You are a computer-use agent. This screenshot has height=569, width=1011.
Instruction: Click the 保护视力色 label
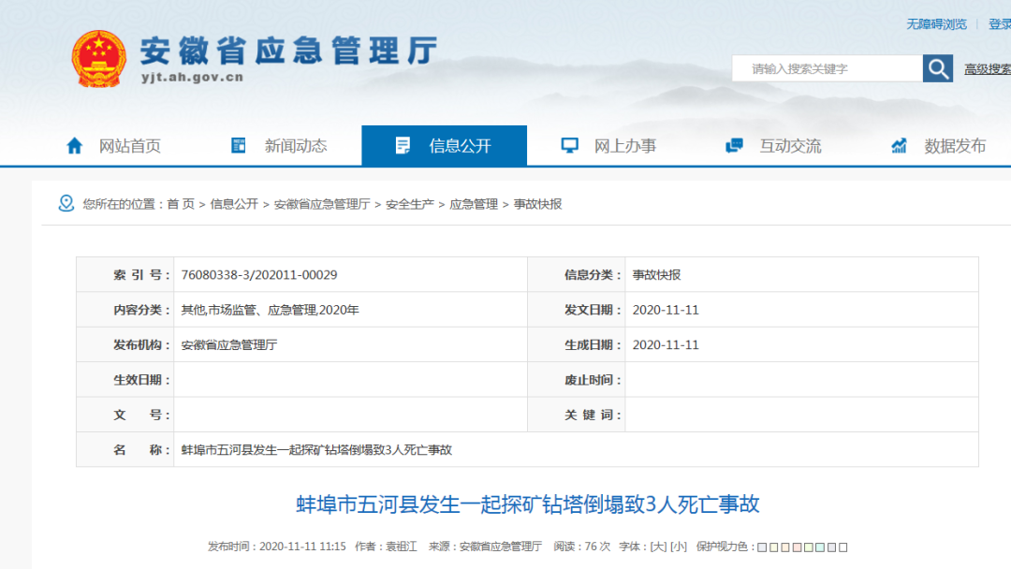pyautogui.click(x=725, y=547)
